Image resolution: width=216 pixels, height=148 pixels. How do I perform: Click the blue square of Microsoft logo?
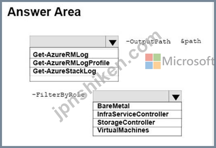[x=149, y=65]
